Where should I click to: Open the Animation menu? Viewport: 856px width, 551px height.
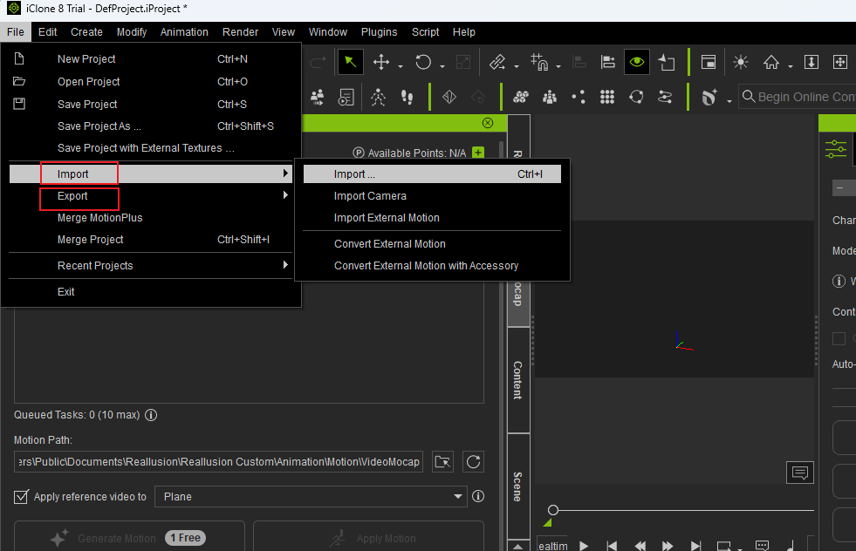[x=184, y=32]
